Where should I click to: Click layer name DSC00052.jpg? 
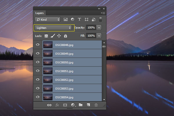(x=64, y=80)
